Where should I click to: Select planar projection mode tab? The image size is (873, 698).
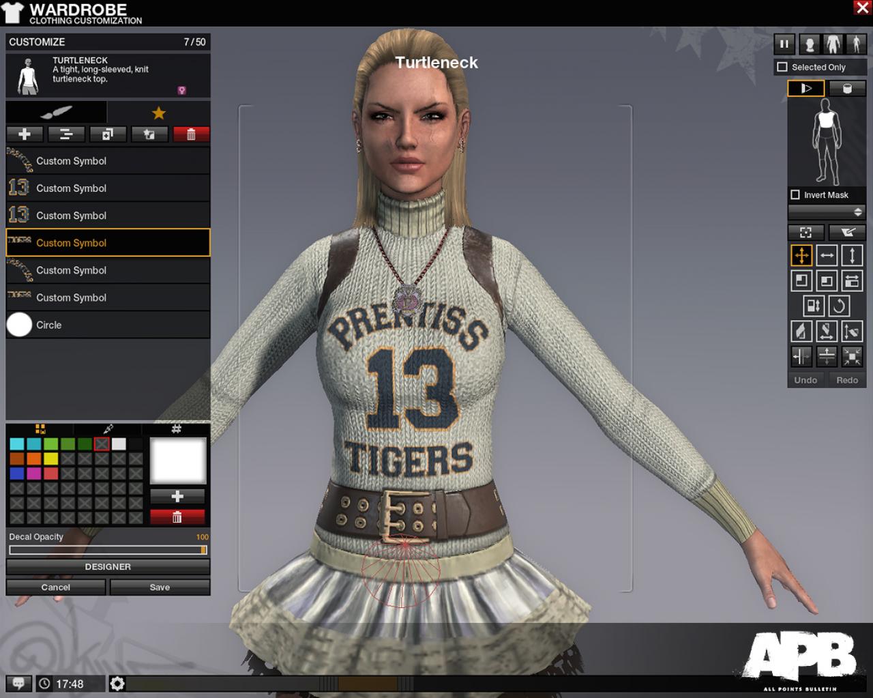805,88
